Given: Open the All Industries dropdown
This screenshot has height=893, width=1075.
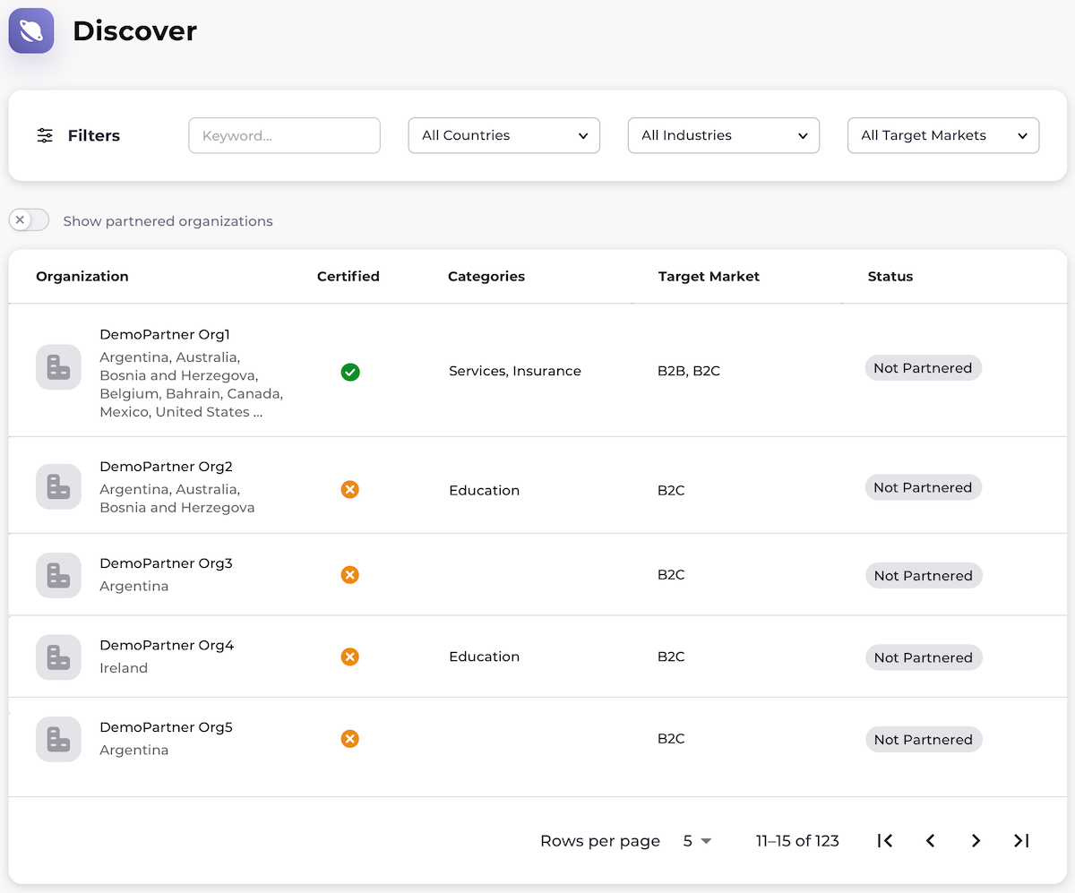Looking at the screenshot, I should (x=724, y=135).
